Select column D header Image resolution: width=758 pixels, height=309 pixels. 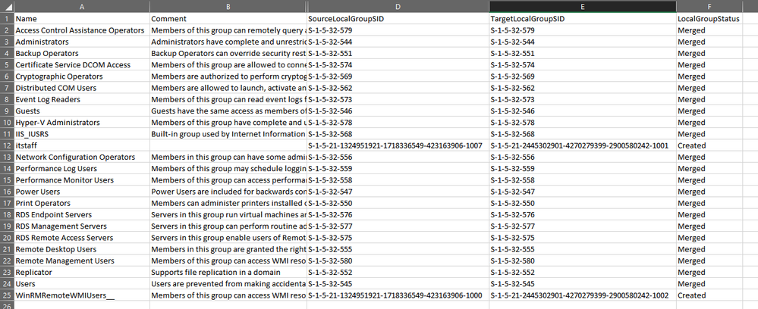click(398, 6)
